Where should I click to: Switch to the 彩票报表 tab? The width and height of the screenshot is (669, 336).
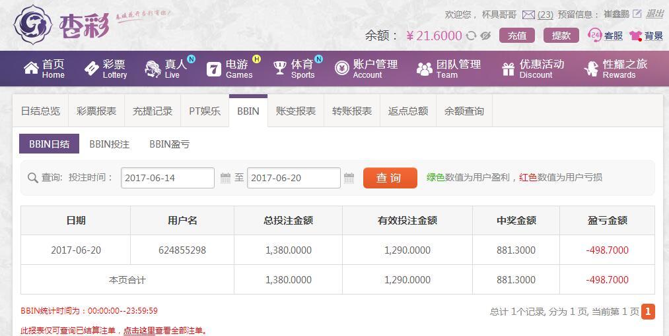pyautogui.click(x=96, y=111)
